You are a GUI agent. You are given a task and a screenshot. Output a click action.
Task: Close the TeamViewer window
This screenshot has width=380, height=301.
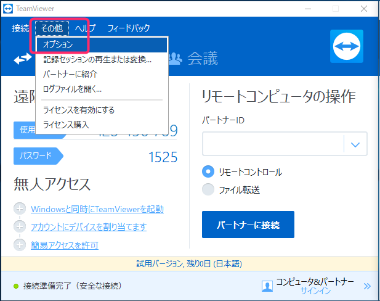[364, 9]
